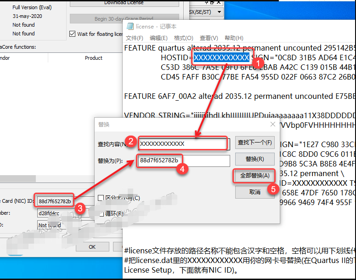Click the '#把license.dat里的' comment line
Image resolution: width=356 pixels, height=280 pixels.
240,260
